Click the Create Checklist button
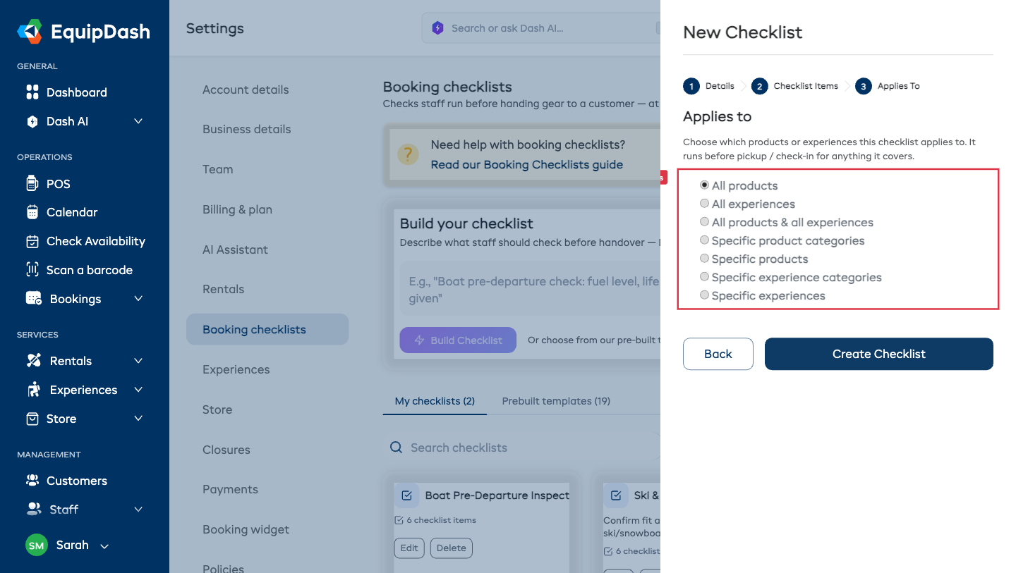Screen dimensions: 1016x573 879,354
